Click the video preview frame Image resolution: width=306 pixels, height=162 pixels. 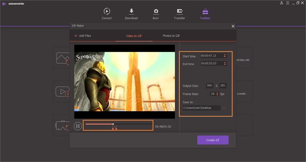click(x=125, y=82)
